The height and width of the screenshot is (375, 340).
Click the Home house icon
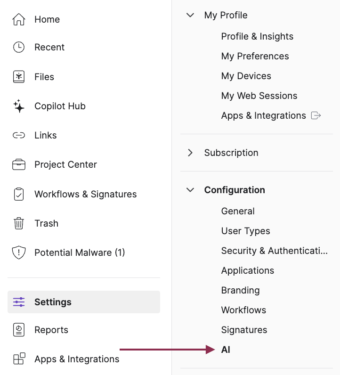(x=19, y=19)
